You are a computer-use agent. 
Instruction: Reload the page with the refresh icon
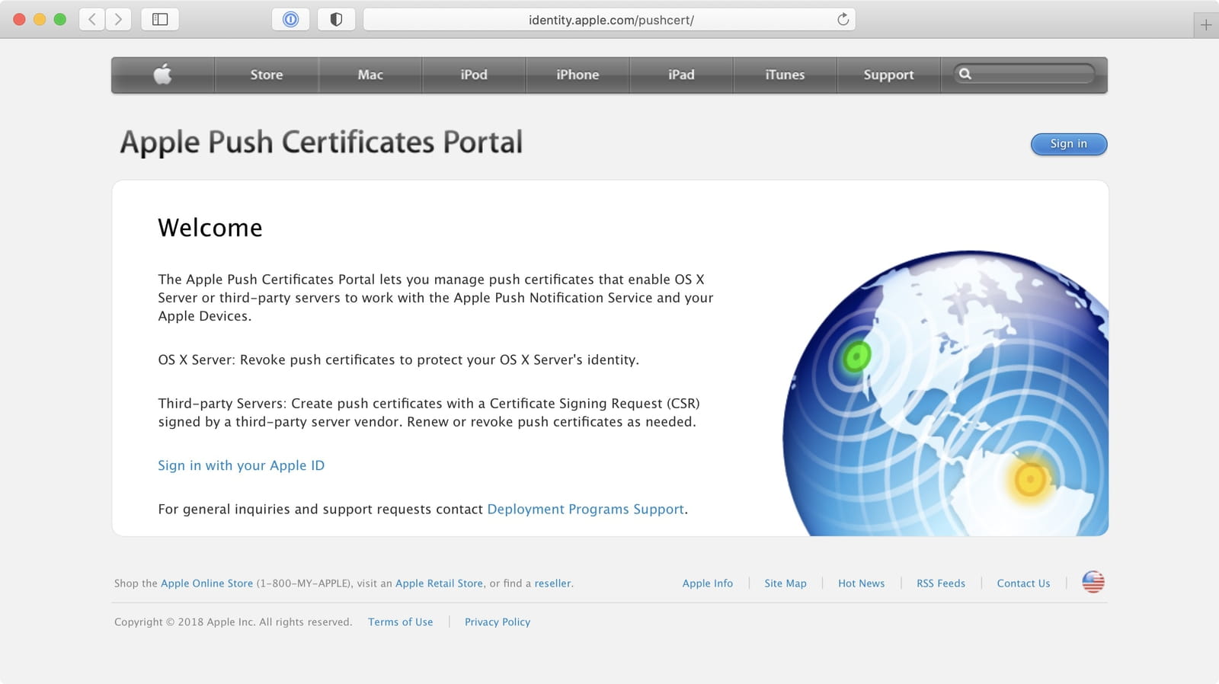point(843,19)
